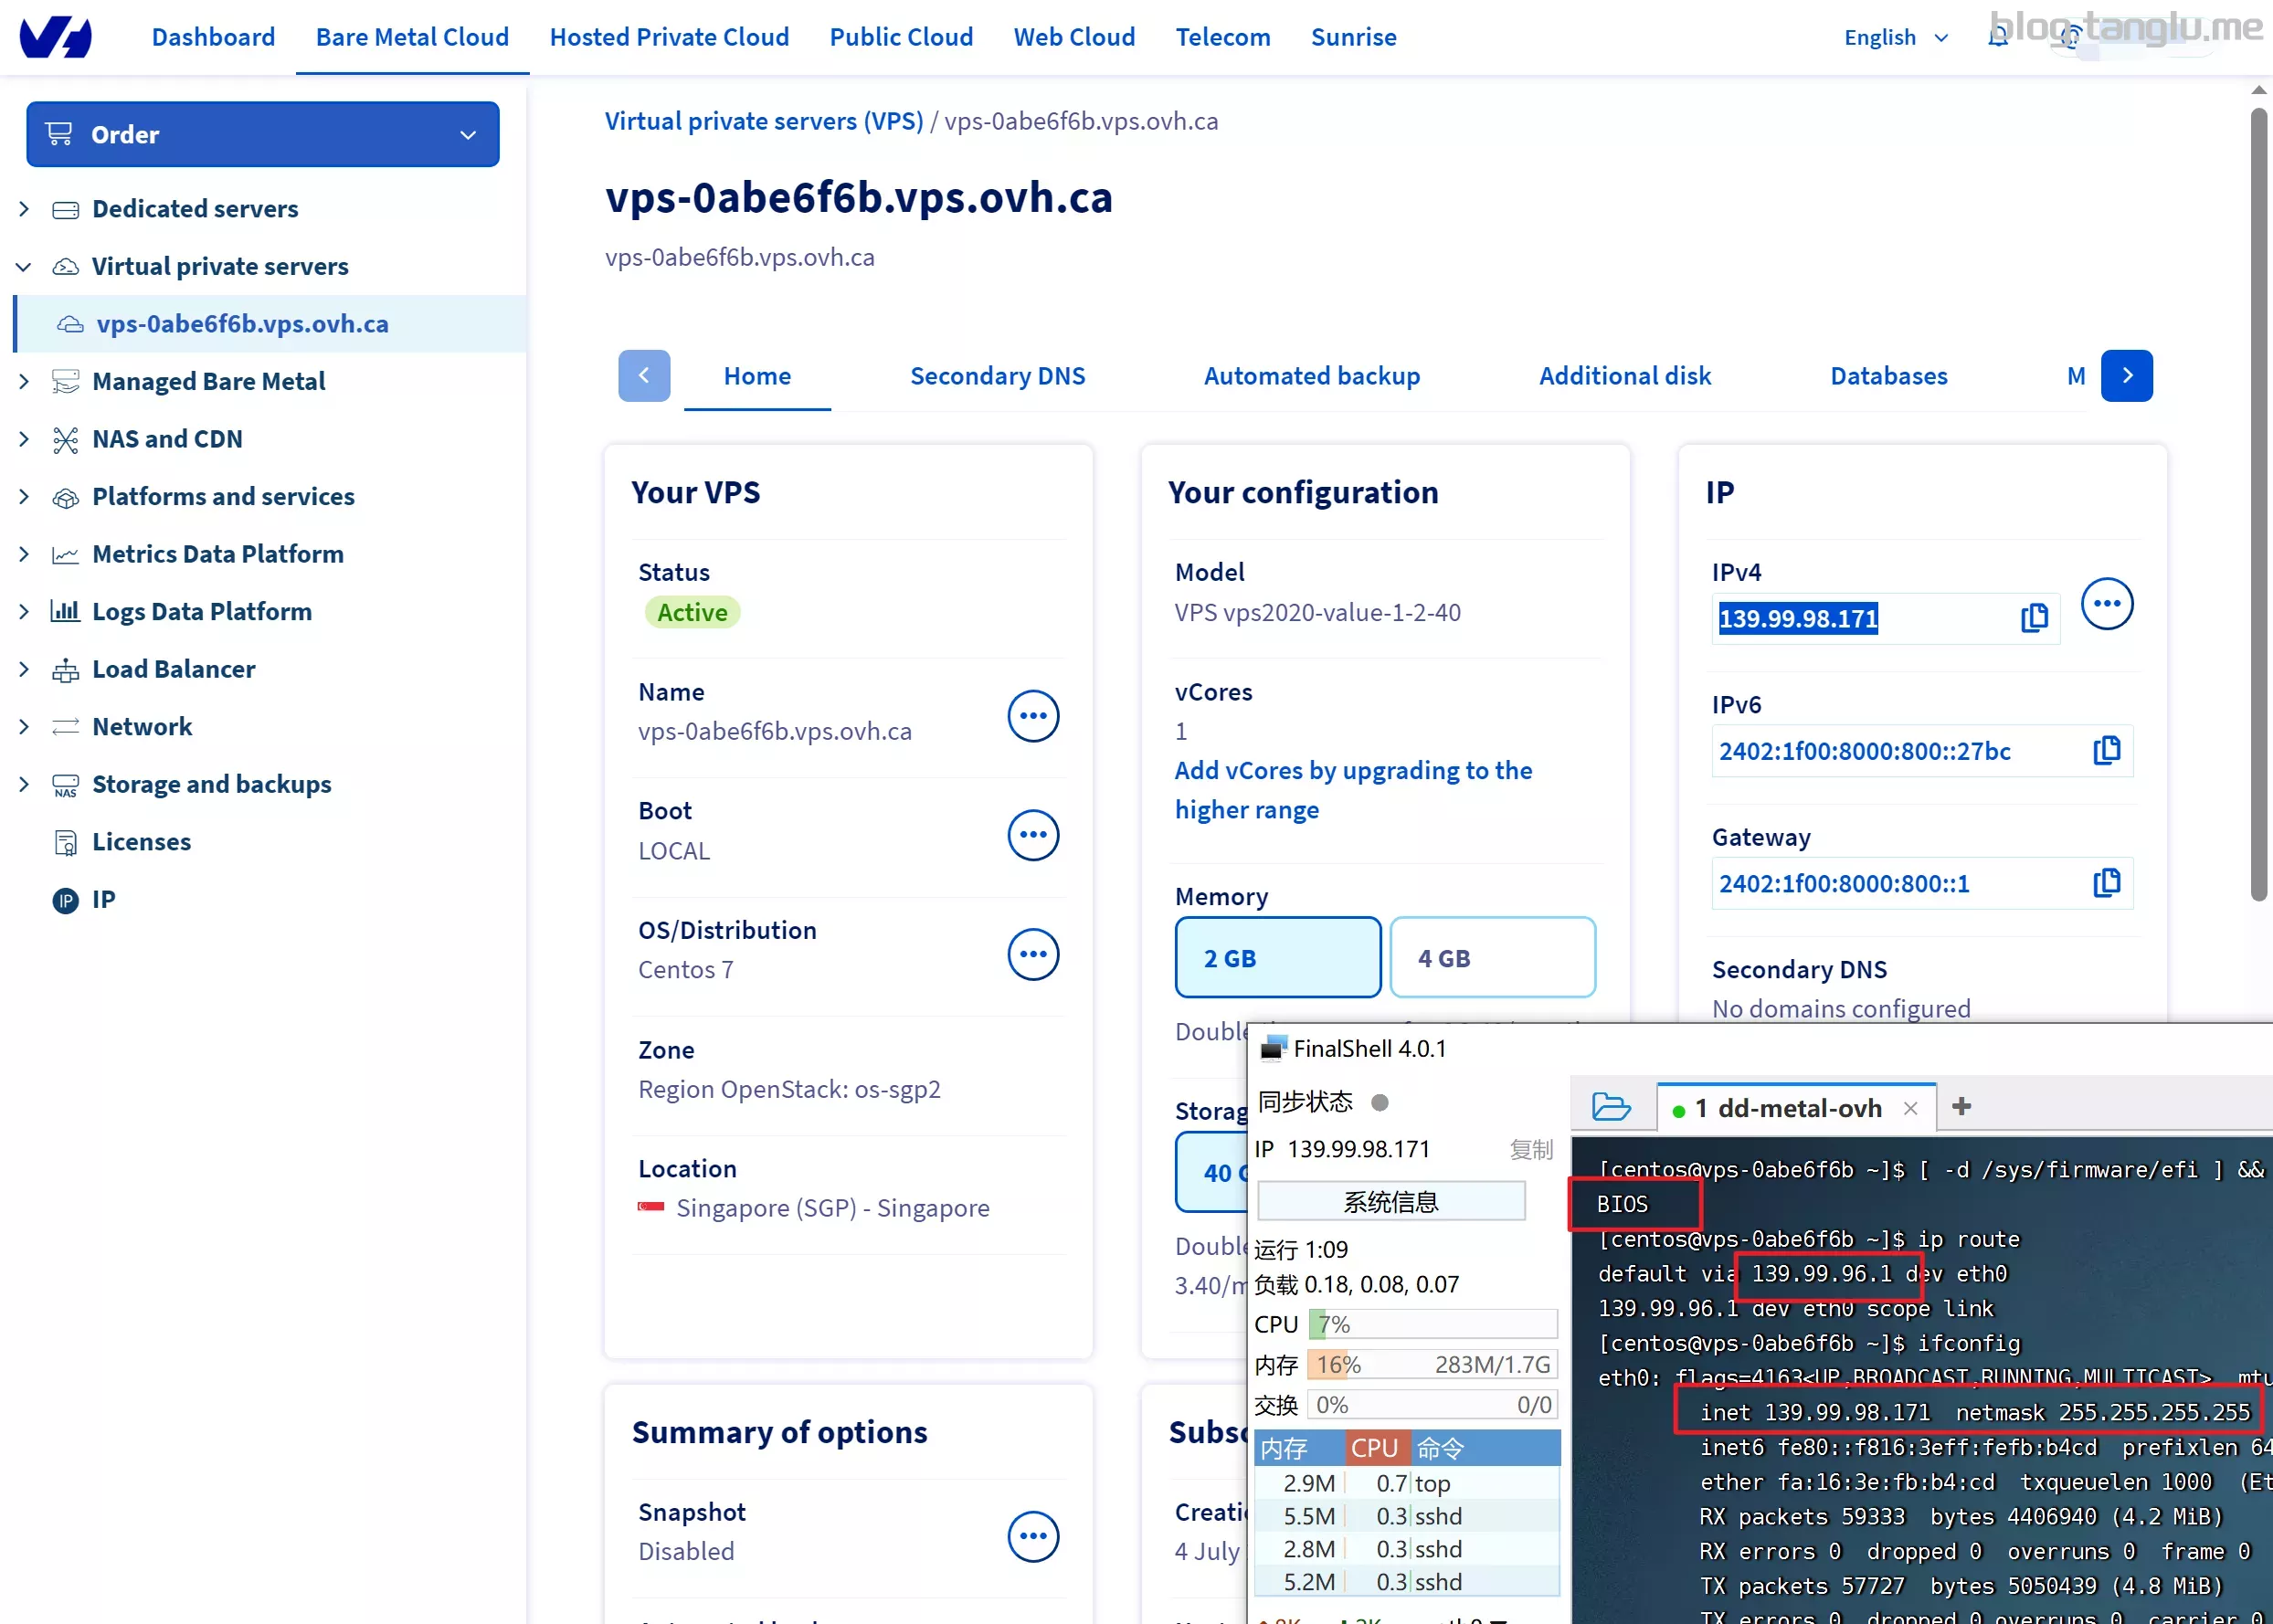Expand the Dedicated servers tree section
The height and width of the screenshot is (1624, 2273).
[x=24, y=209]
